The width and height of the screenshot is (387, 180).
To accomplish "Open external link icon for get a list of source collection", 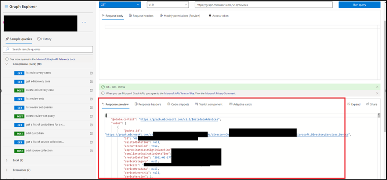I will point(91,142).
